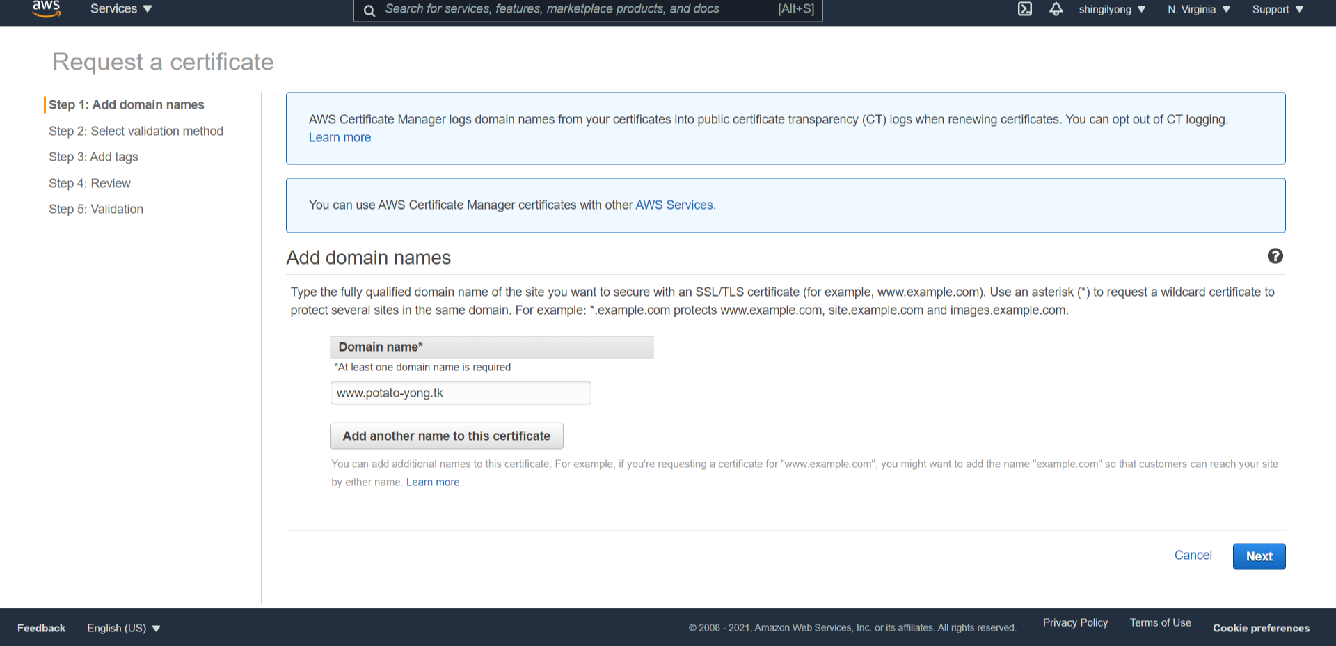Select Step 1: Add domain names

coord(127,104)
